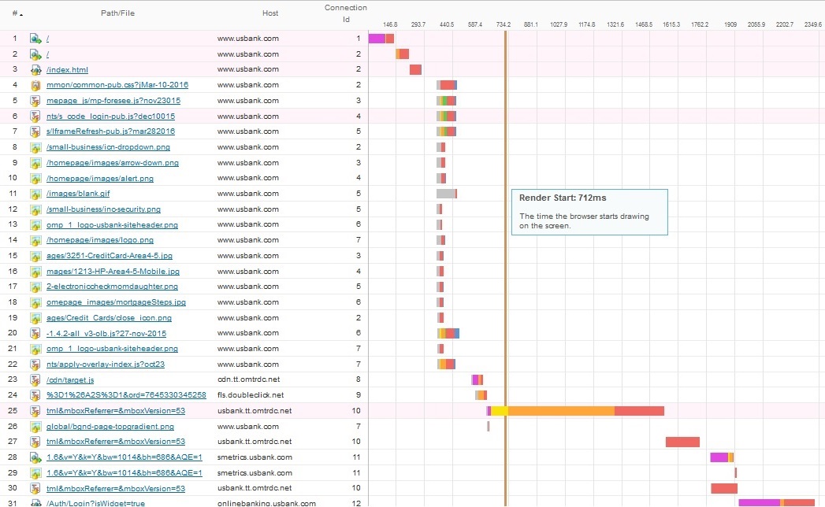Open the 2-electroniccheckmomdaughter.png link
Image resolution: width=825 pixels, height=507 pixels.
112,287
